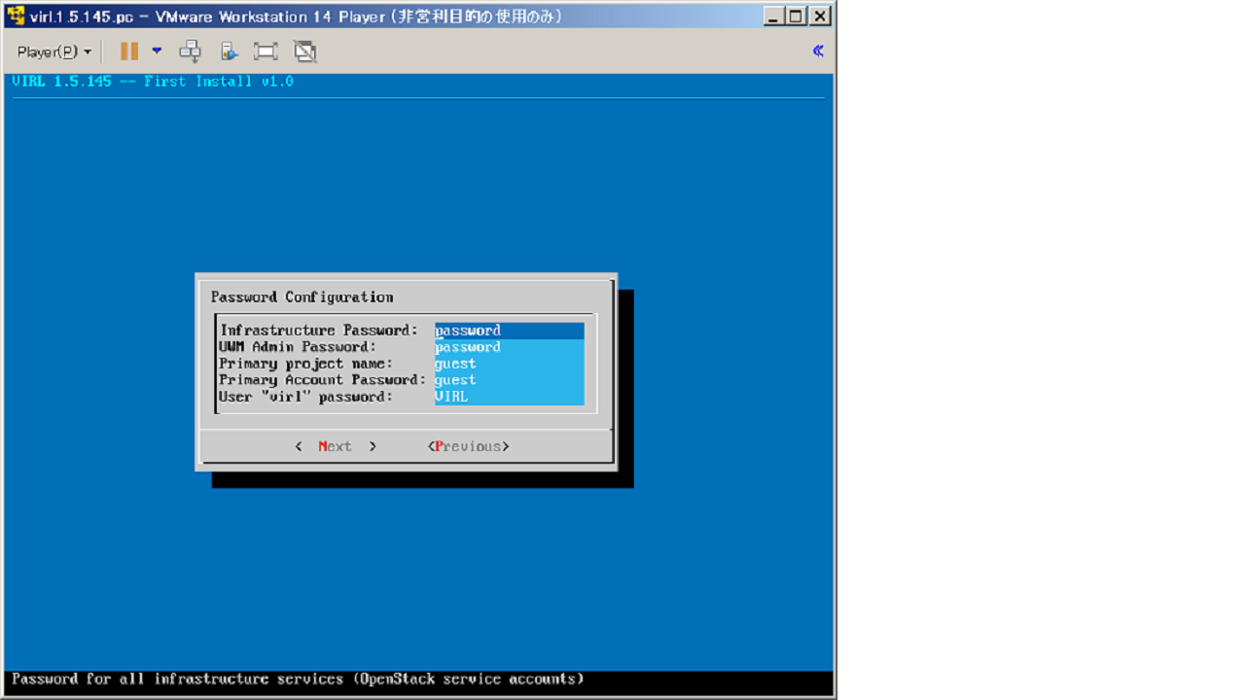Enter full screen mode via toolbar icon

pyautogui.click(x=266, y=52)
